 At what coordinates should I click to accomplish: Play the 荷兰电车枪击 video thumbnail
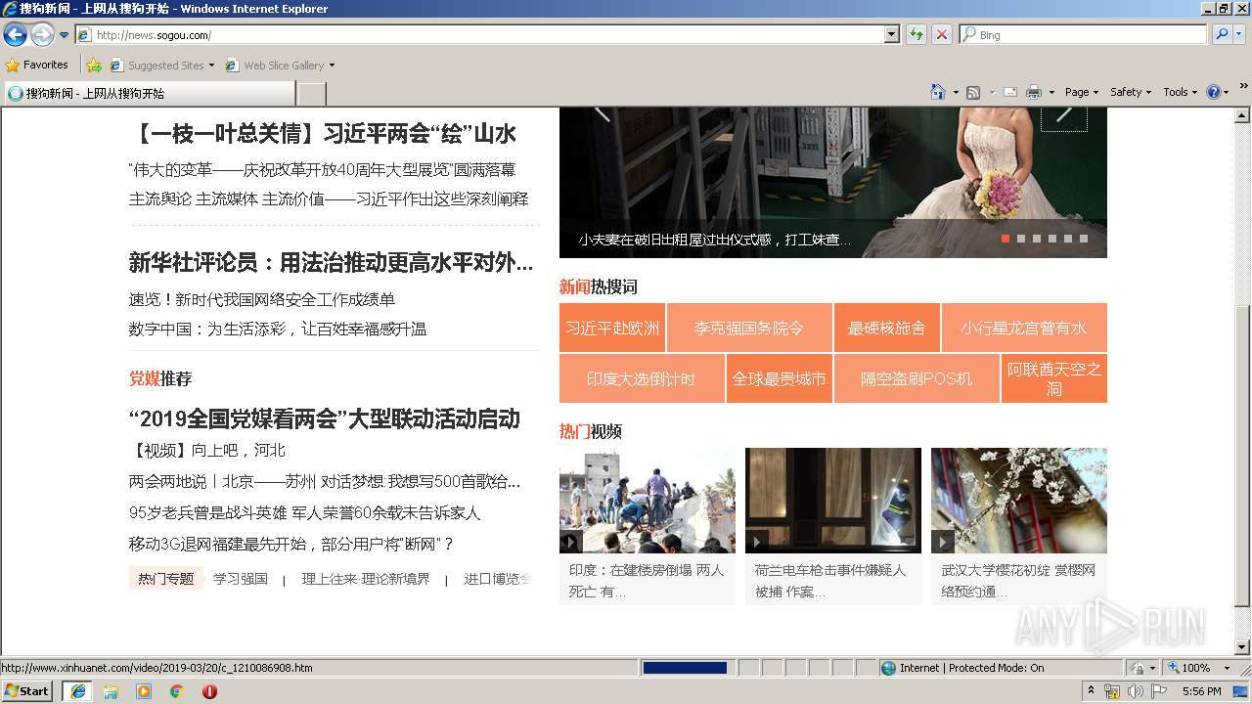[x=833, y=501]
